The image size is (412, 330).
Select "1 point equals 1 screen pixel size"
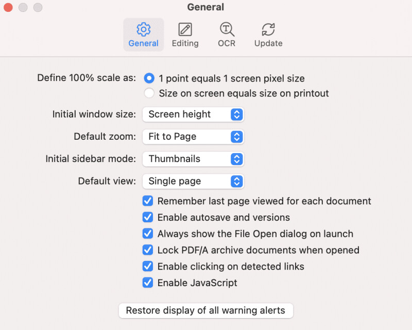pos(149,78)
